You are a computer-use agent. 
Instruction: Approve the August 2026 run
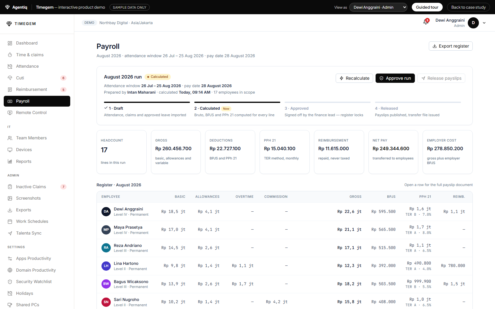(x=395, y=78)
